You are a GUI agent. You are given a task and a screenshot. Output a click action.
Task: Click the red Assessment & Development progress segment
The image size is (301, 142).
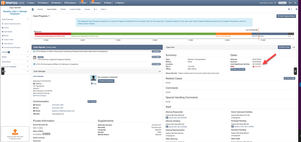(x=53, y=34)
